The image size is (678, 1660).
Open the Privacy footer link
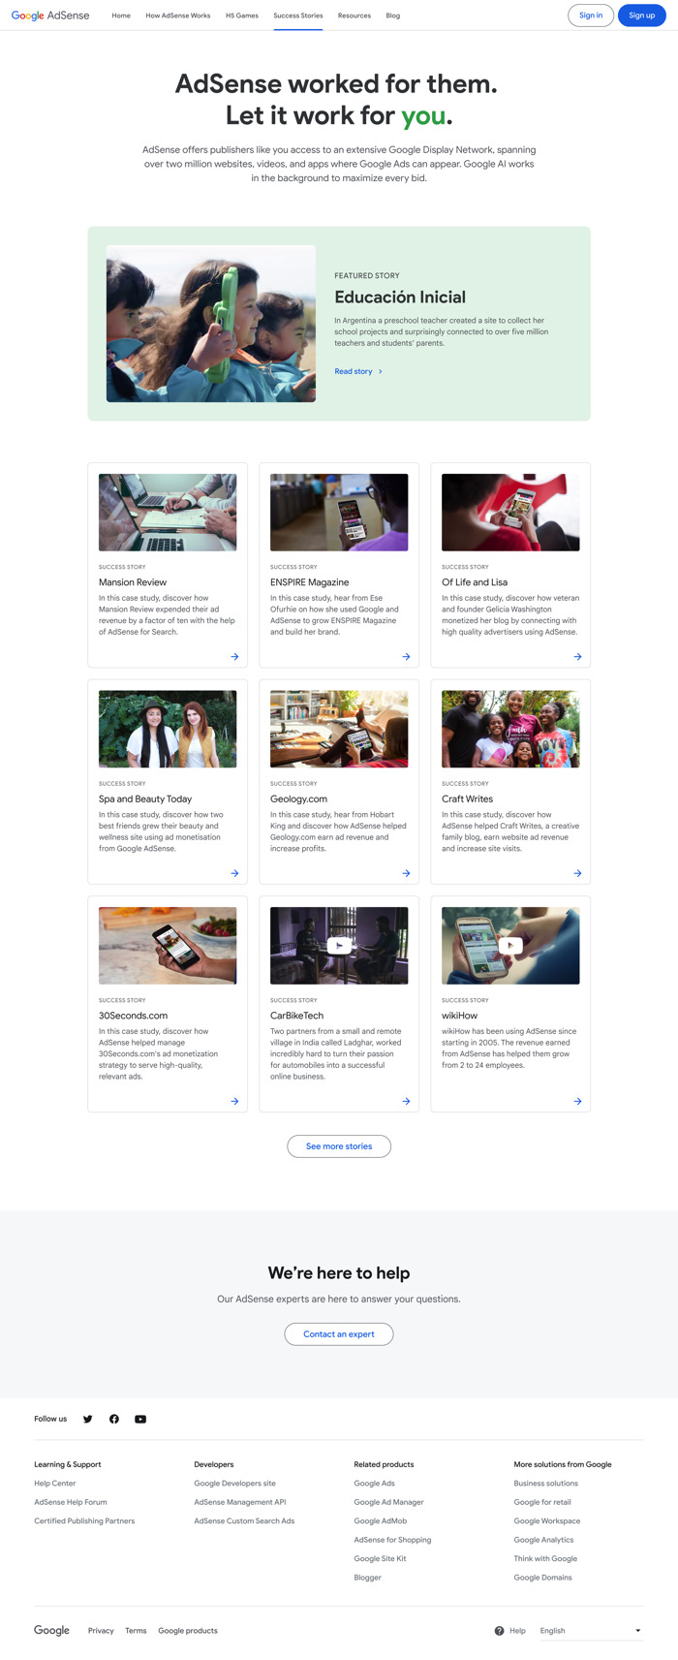pos(101,1631)
